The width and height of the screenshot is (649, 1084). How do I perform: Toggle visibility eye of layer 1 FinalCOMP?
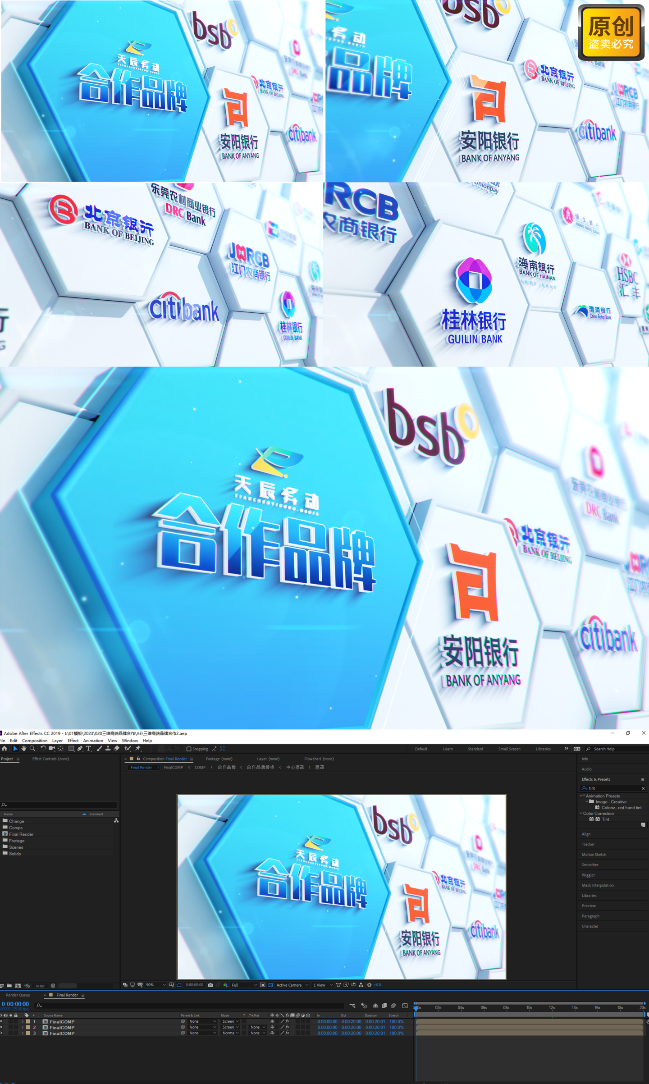click(1, 1021)
